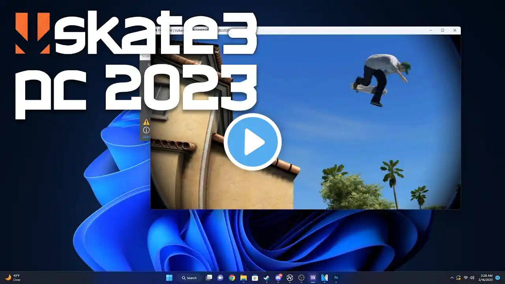This screenshot has width=505, height=284.
Task: Maximize the game window
Action: click(443, 30)
